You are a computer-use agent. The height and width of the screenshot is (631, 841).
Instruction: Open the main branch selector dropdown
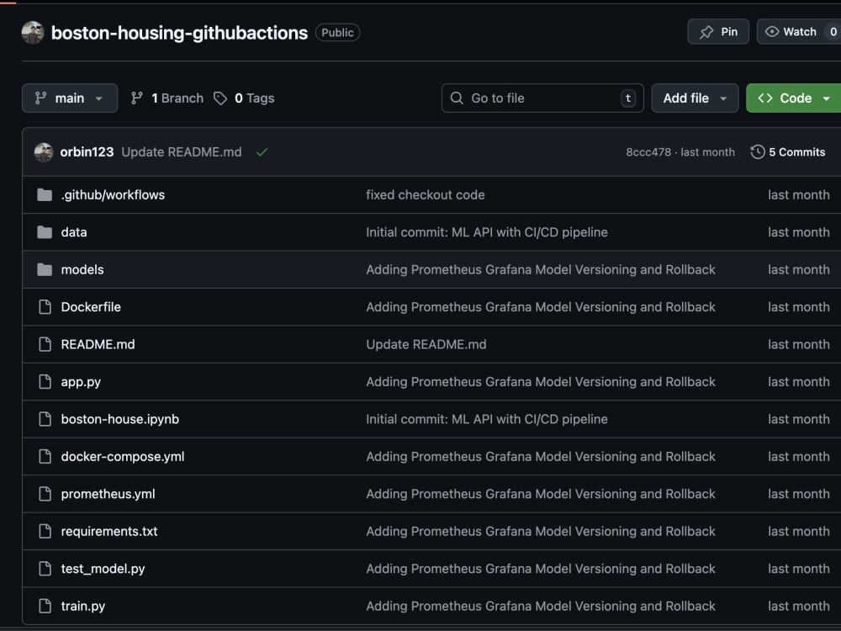coord(70,98)
